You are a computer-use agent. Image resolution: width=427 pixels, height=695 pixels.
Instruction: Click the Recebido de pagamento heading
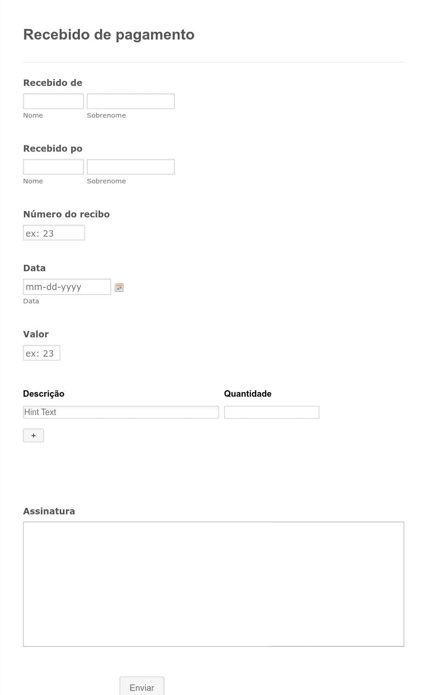coord(109,34)
